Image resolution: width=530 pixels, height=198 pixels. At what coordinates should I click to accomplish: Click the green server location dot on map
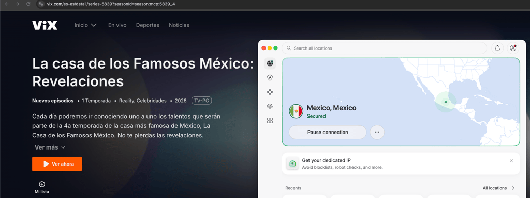tap(446, 102)
